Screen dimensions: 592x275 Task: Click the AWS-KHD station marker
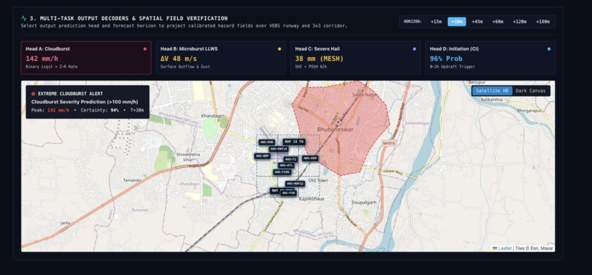[x=267, y=142]
